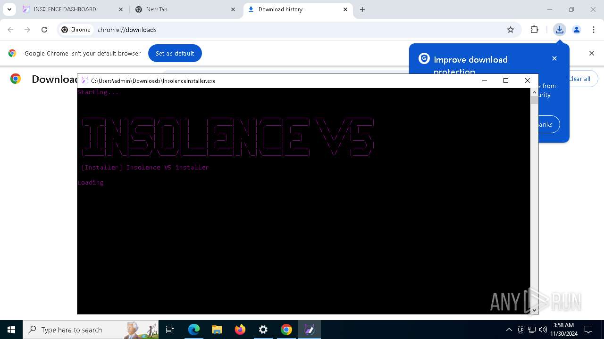Select the Download history tab
The height and width of the screenshot is (339, 604).
(298, 9)
